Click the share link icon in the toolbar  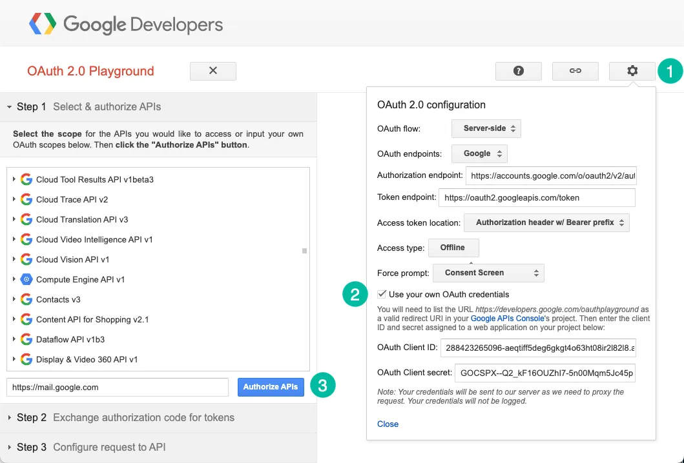[x=575, y=71]
